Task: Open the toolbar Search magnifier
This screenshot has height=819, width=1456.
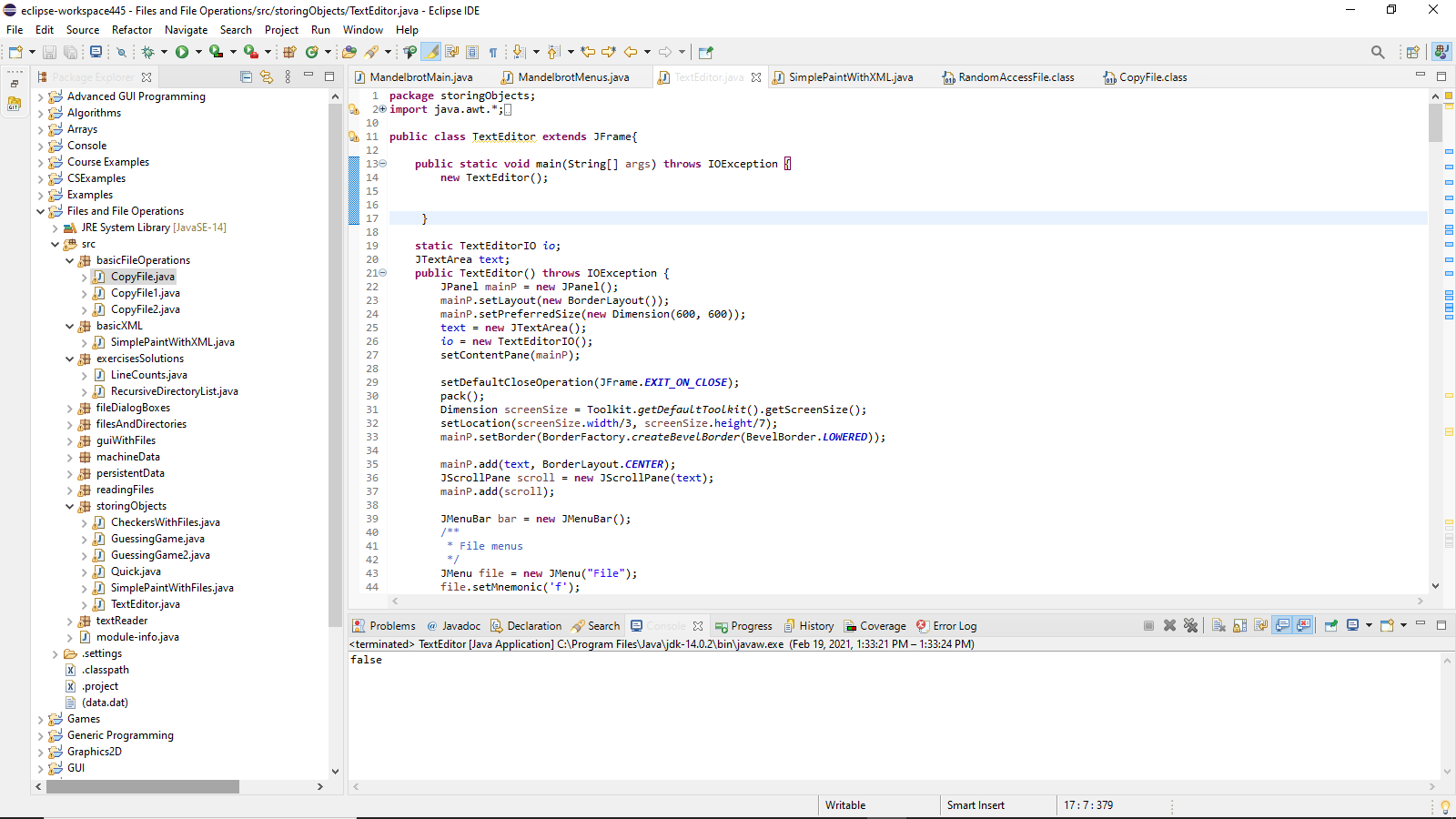Action: pos(1378,52)
